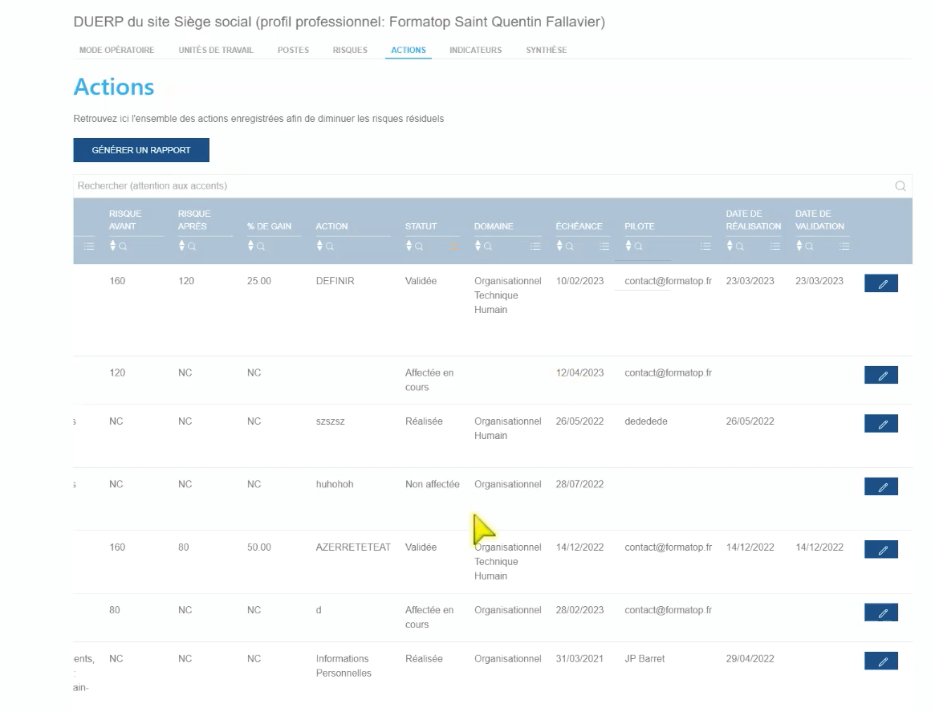Select the Actions tab
The image size is (935, 712).
pyautogui.click(x=409, y=50)
